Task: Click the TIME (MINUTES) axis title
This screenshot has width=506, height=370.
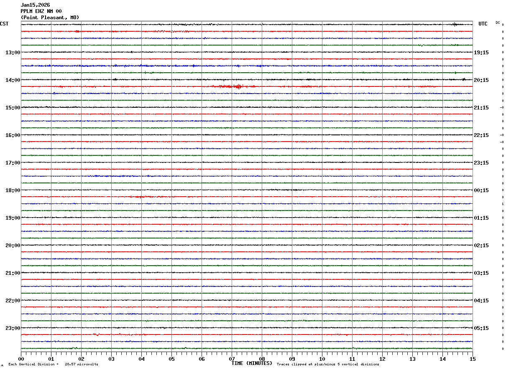Action: pyautogui.click(x=252, y=363)
